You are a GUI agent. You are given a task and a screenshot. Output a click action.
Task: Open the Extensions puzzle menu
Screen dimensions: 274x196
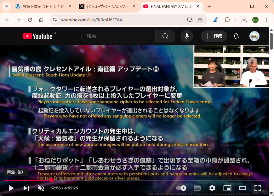pos(227,20)
